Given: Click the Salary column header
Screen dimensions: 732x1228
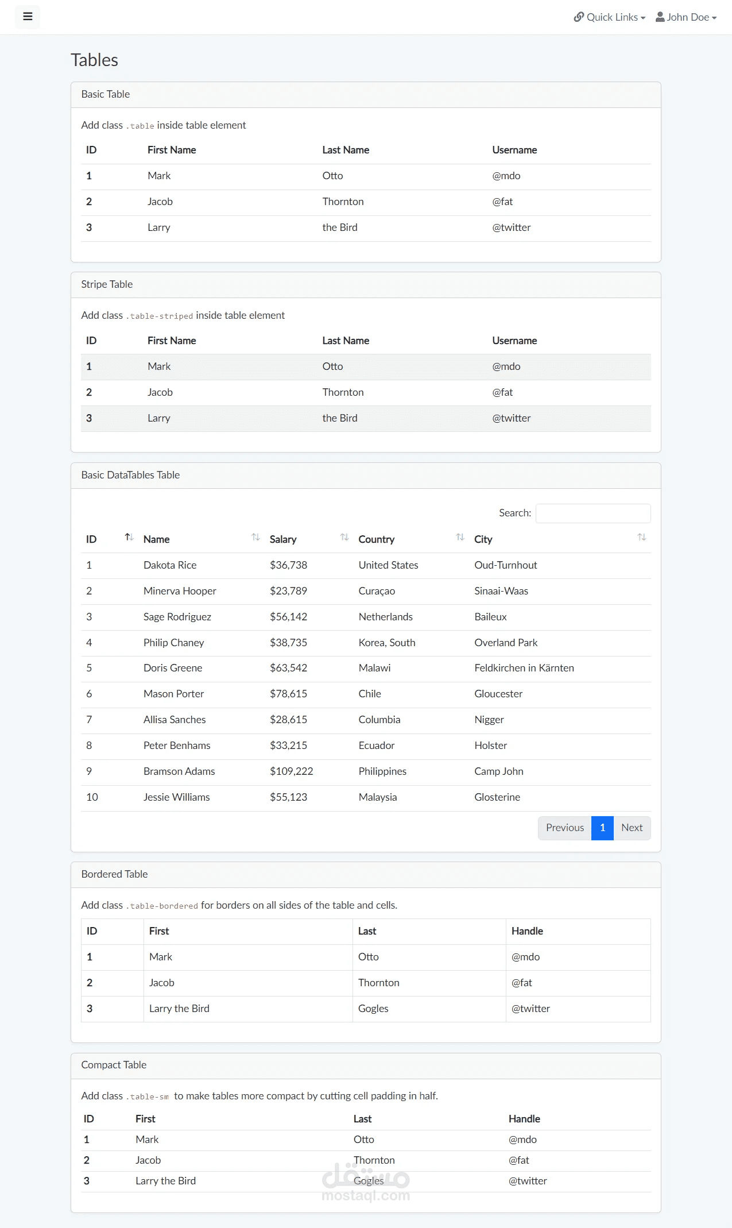Looking at the screenshot, I should [x=283, y=539].
